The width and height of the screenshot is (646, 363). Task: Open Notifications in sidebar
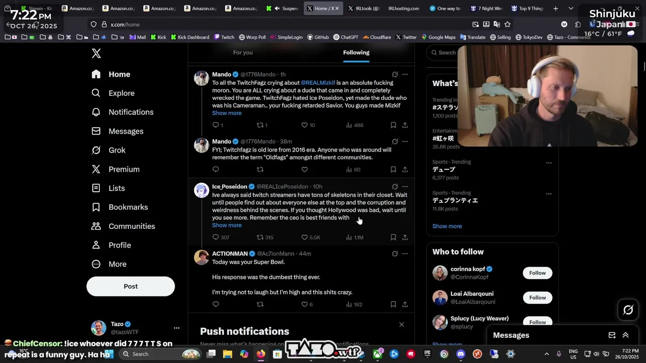pyautogui.click(x=123, y=112)
